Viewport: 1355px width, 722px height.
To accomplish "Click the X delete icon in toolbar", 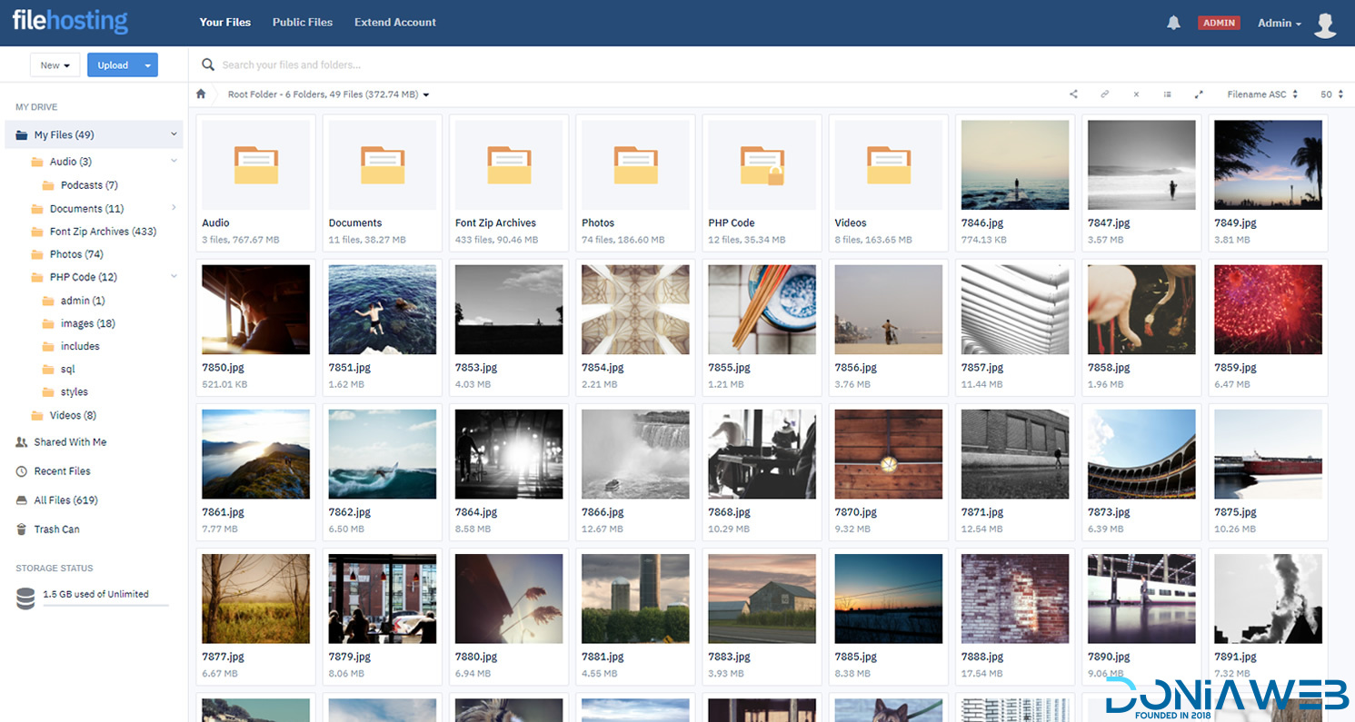I will [x=1136, y=94].
